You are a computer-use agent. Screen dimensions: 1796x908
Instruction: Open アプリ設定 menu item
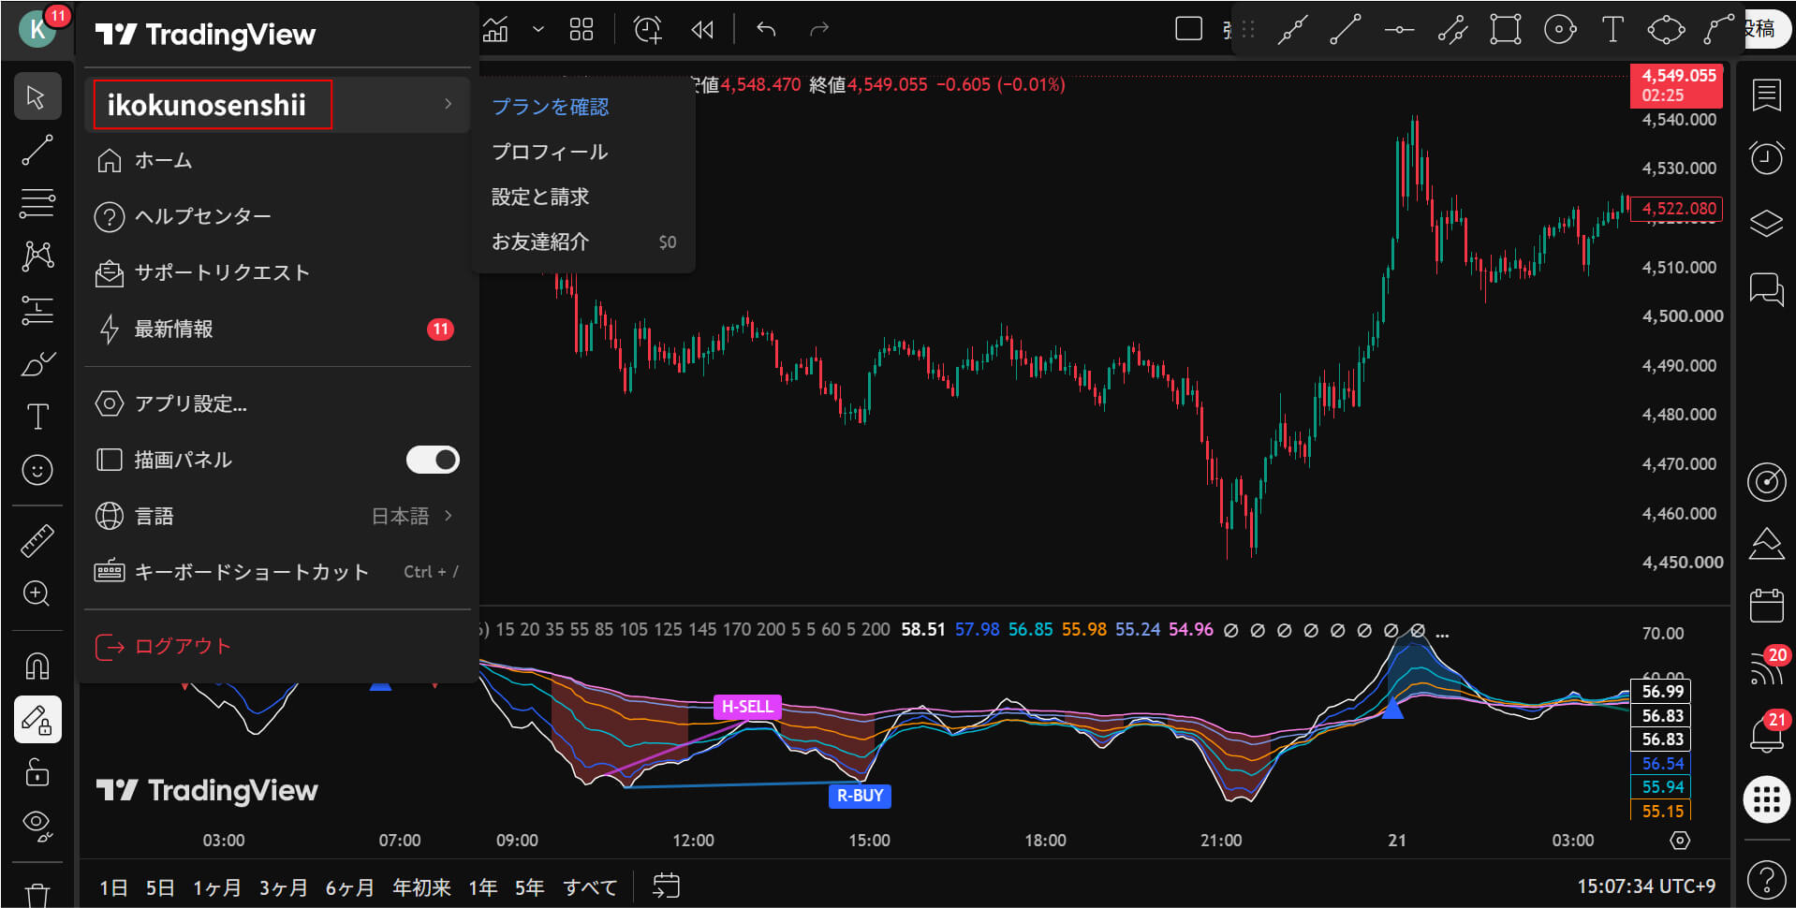point(277,404)
